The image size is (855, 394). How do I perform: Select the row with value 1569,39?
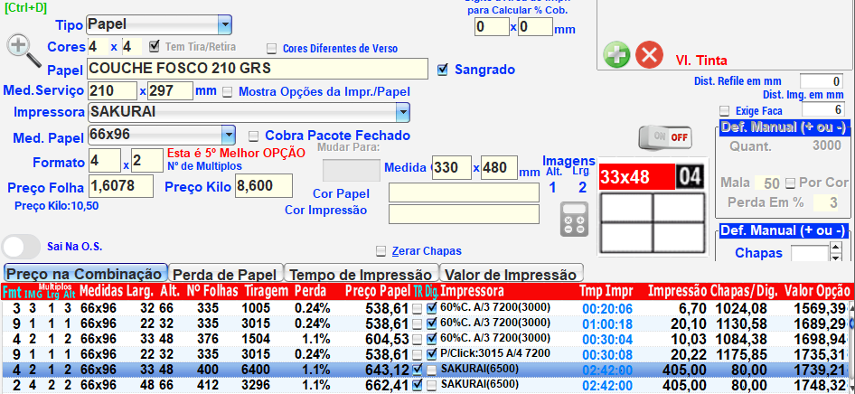(x=426, y=309)
